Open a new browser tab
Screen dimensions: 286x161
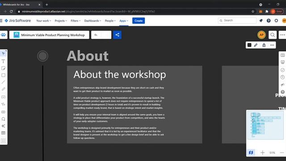tap(46, 4)
